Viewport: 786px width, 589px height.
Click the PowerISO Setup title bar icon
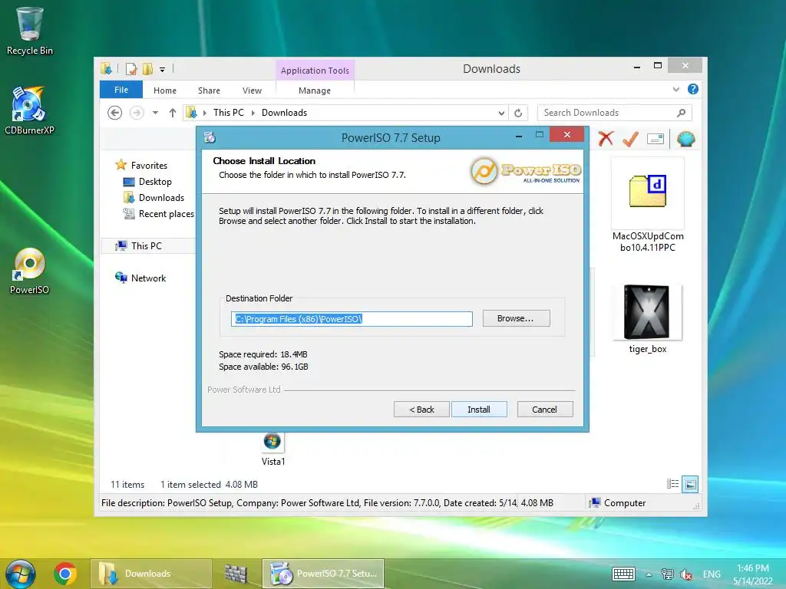point(210,137)
